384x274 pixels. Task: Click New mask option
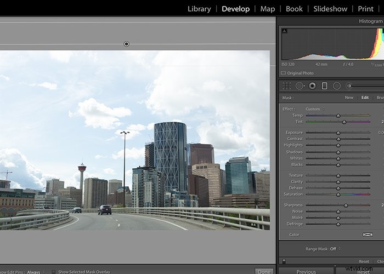349,98
